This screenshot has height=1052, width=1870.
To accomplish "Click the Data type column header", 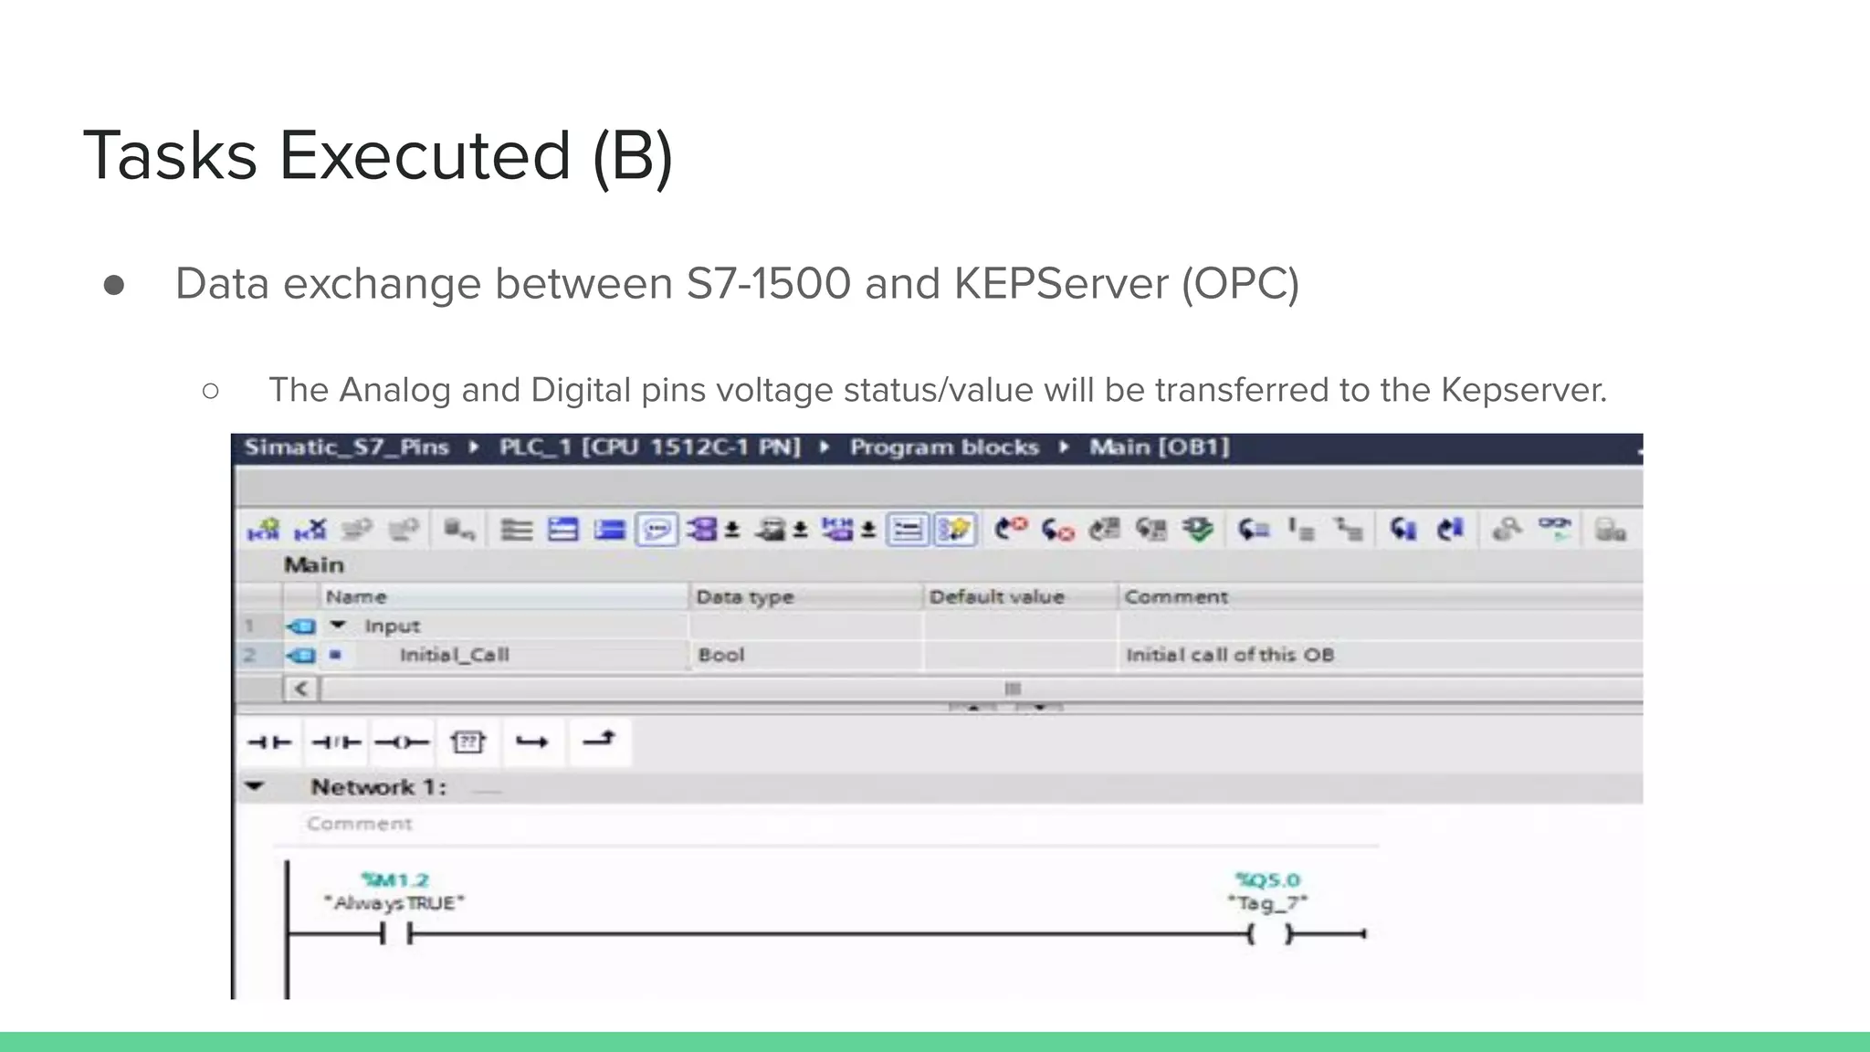I will pyautogui.click(x=805, y=596).
